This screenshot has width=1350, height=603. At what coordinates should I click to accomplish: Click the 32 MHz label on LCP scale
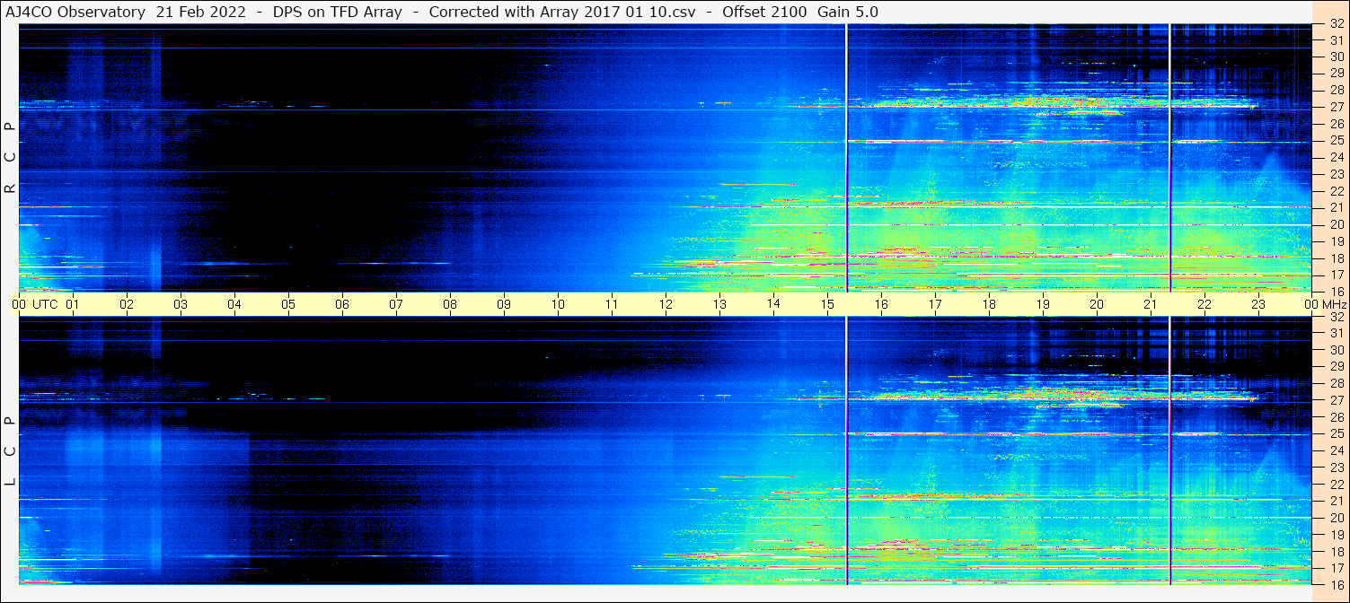click(1336, 317)
